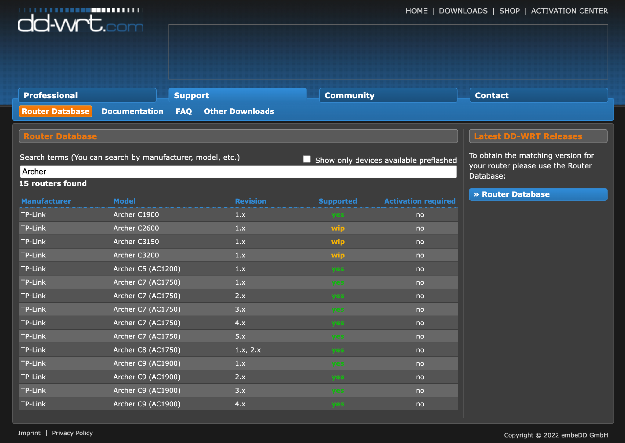The image size is (625, 443).
Task: Click the Supported column header
Action: pos(338,201)
